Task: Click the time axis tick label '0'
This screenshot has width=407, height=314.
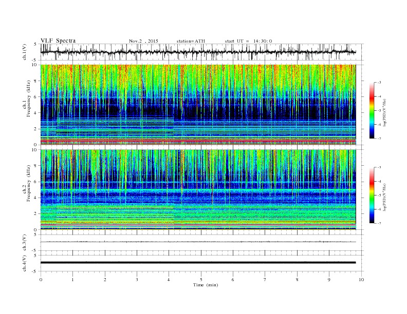Action: (x=41, y=280)
